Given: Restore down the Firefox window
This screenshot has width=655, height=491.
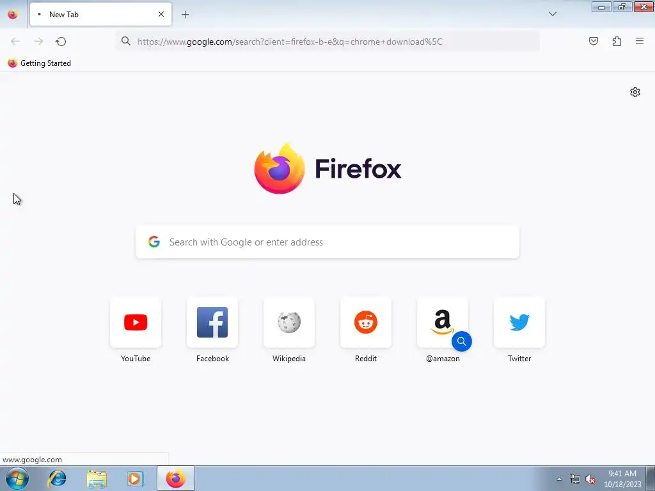Looking at the screenshot, I should tap(622, 6).
